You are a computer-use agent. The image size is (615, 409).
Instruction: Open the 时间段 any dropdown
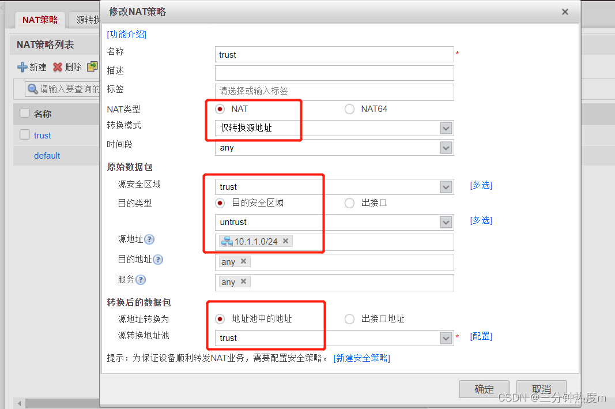[446, 148]
